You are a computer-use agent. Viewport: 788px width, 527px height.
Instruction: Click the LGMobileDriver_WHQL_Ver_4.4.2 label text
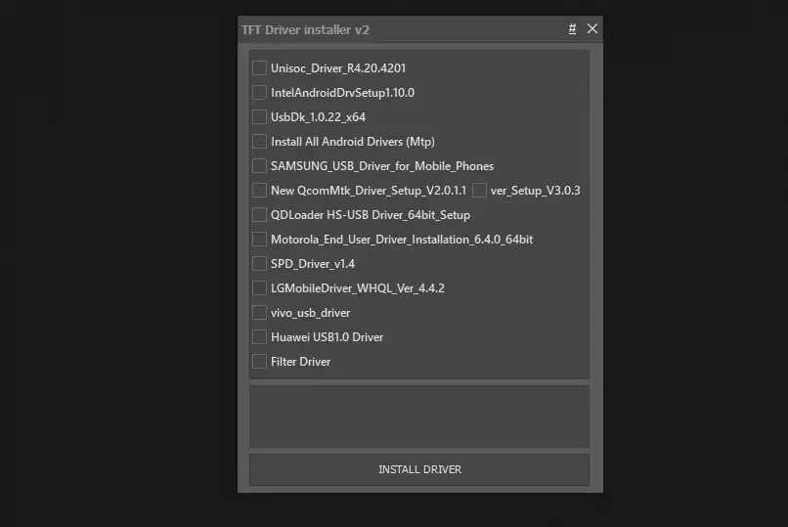tap(358, 288)
